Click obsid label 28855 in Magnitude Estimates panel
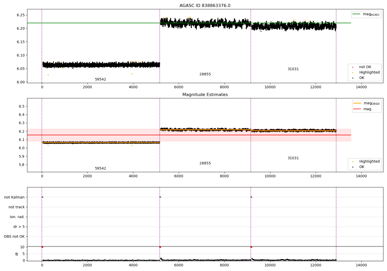 tap(205, 163)
